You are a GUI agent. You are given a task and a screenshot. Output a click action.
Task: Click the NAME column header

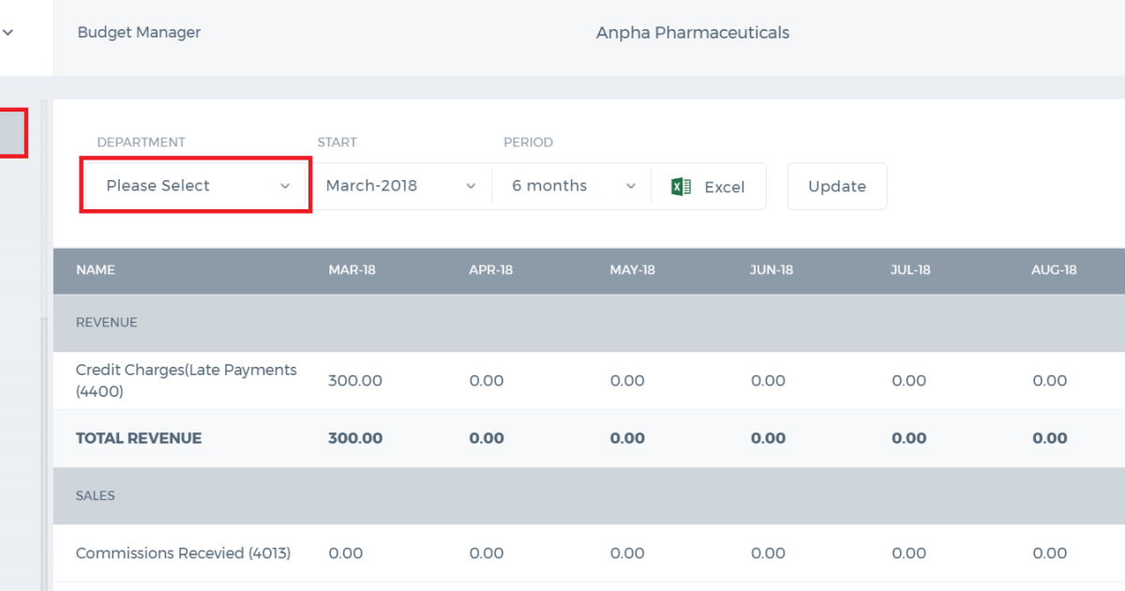[x=96, y=270]
